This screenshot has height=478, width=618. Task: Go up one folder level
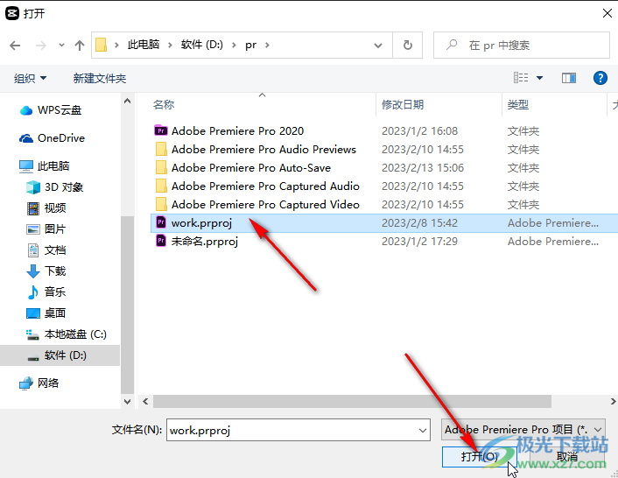pos(80,46)
